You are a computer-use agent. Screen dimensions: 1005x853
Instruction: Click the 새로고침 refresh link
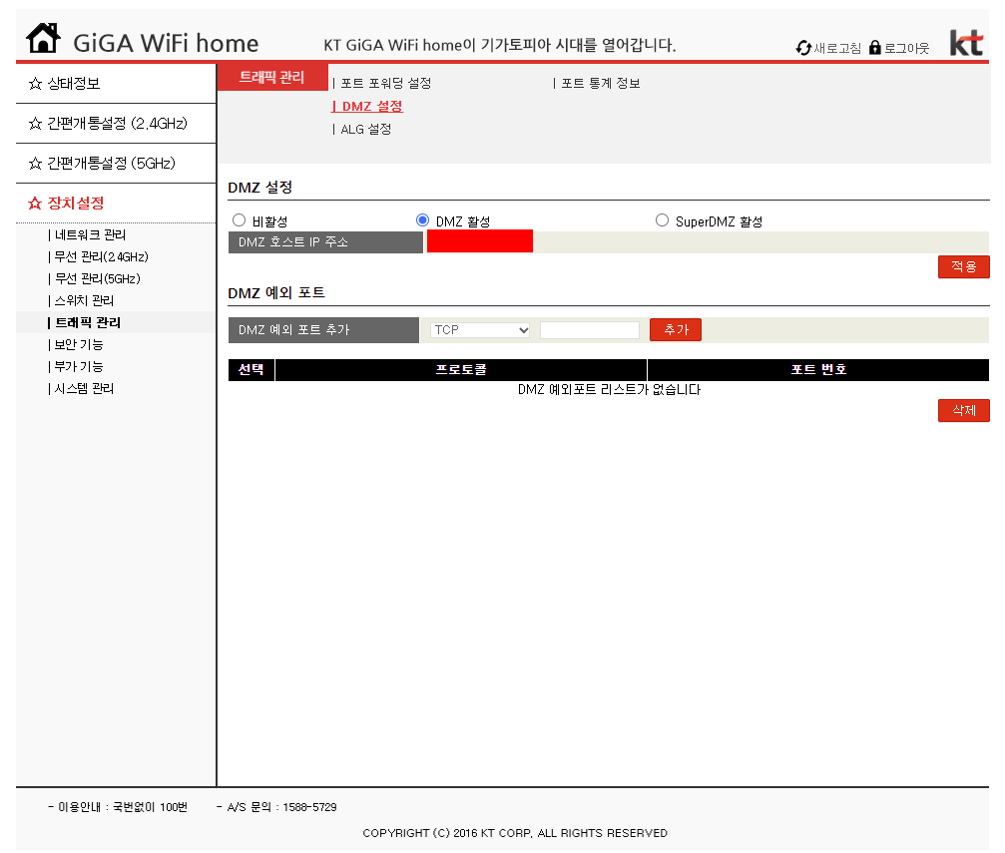[x=837, y=48]
